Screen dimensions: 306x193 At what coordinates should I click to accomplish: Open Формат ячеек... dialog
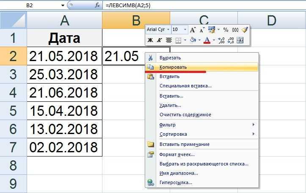[202, 154]
